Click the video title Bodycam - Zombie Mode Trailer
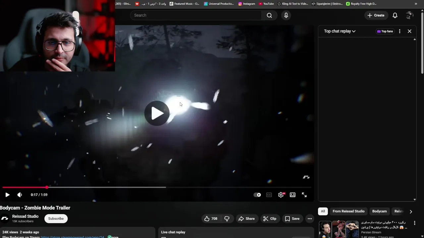Viewport: 424px width, 238px height. coord(35,208)
